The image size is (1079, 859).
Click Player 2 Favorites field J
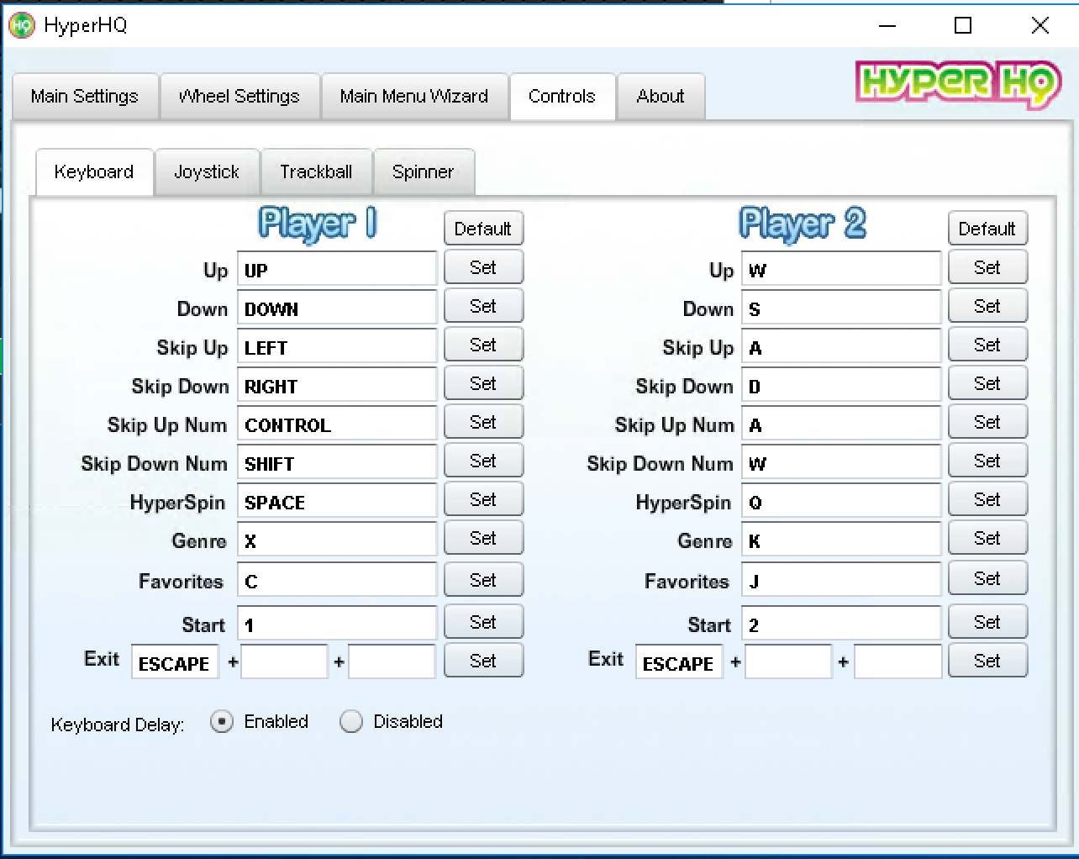click(x=841, y=580)
